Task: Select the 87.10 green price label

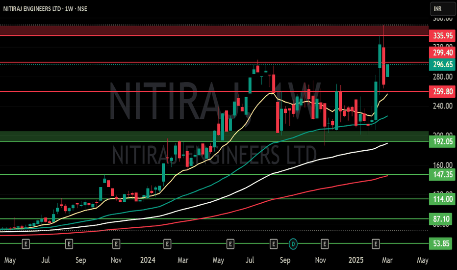Action: click(441, 219)
